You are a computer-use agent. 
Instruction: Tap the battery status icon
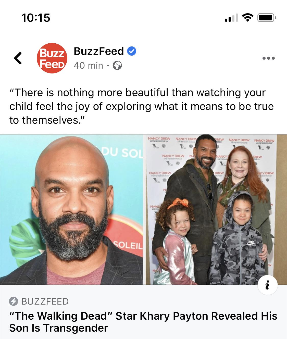pos(267,18)
